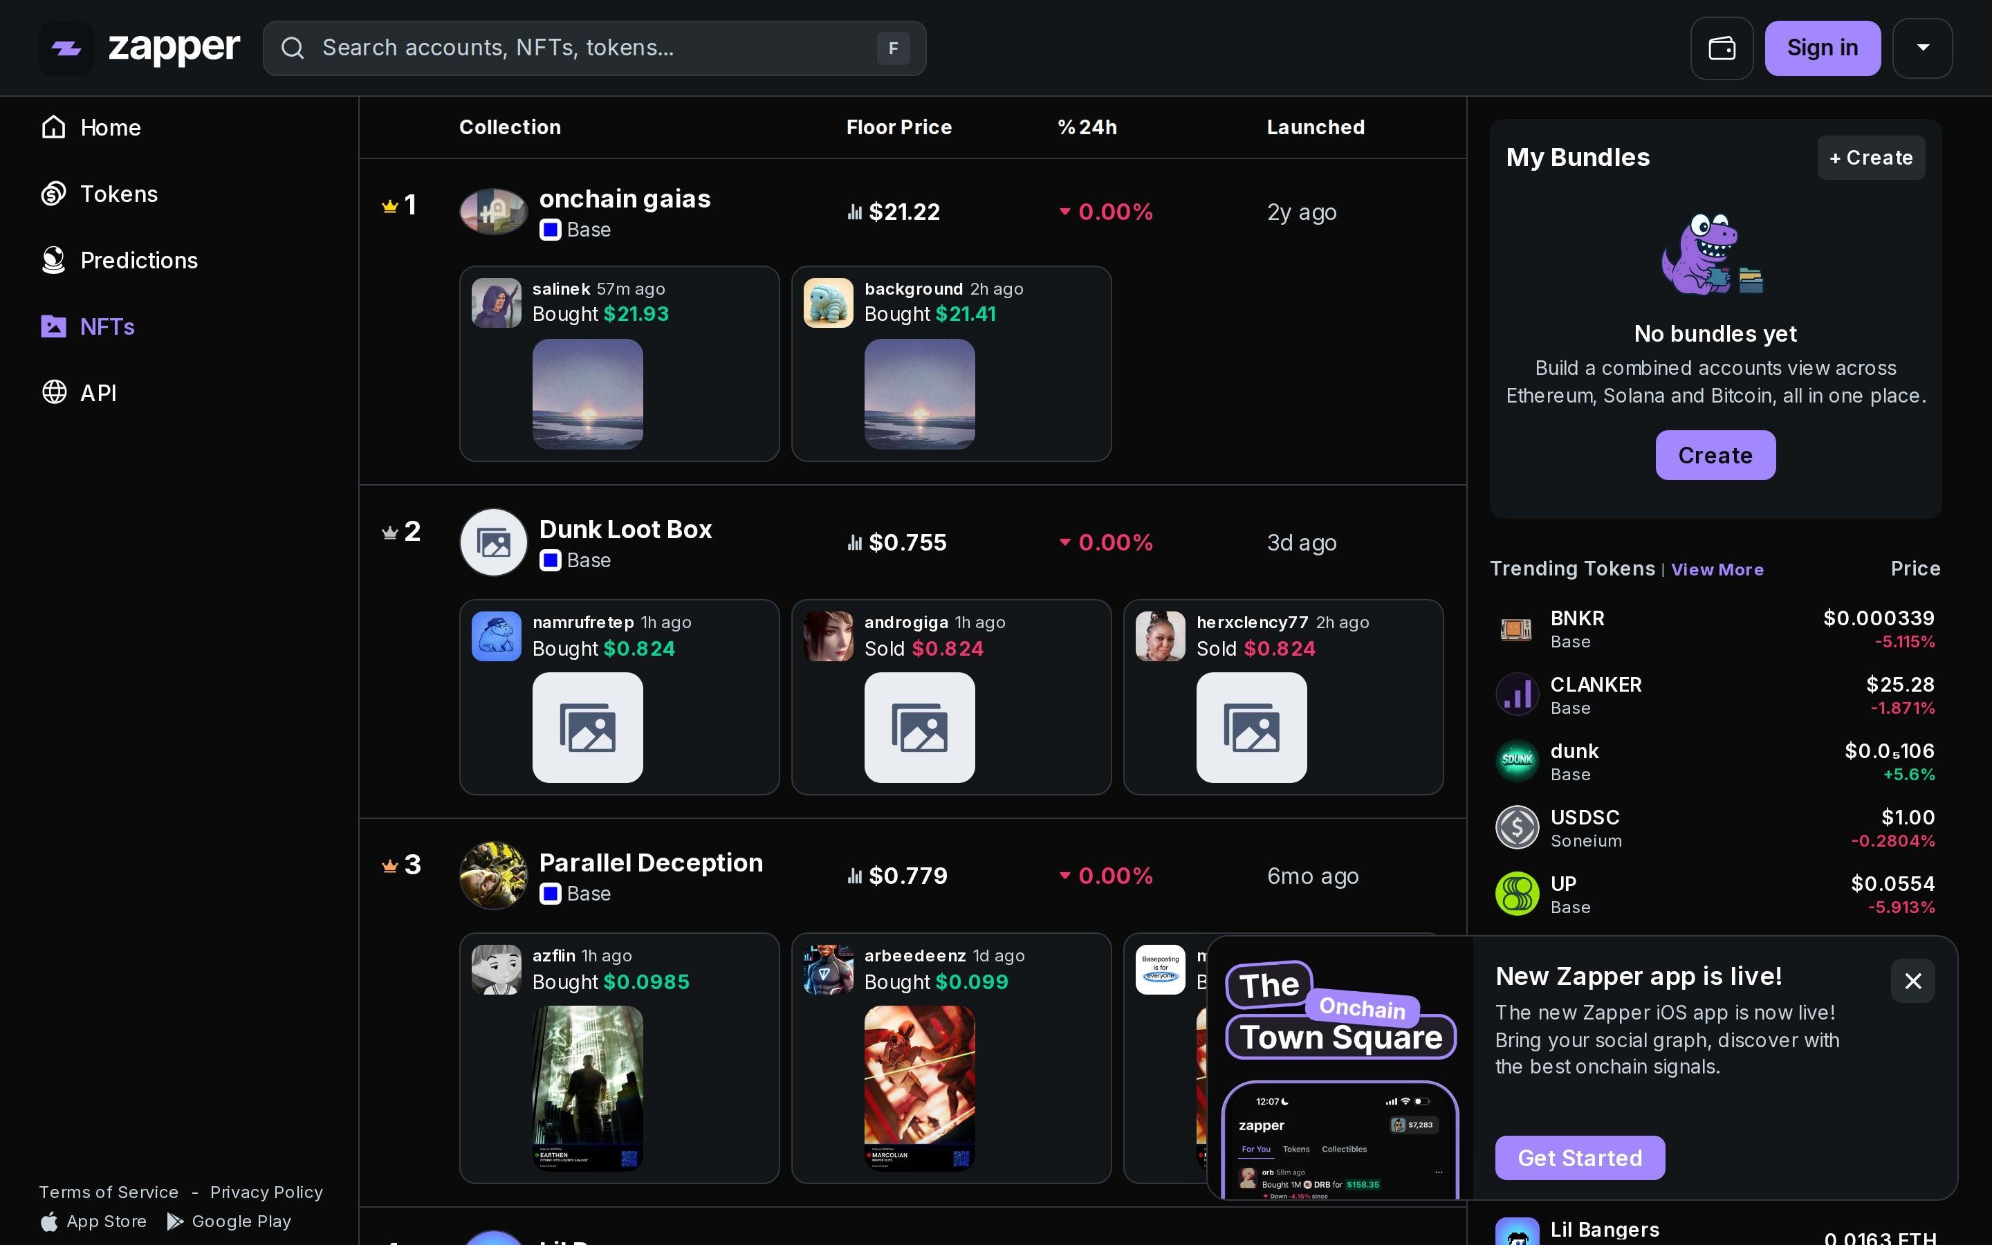Click the BNKR token icon in Trending Tokens
1992x1245 pixels.
1517,628
